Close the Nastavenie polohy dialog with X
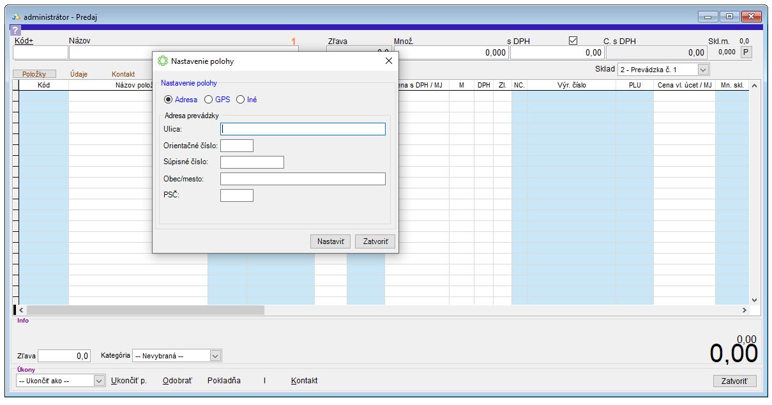 (388, 61)
